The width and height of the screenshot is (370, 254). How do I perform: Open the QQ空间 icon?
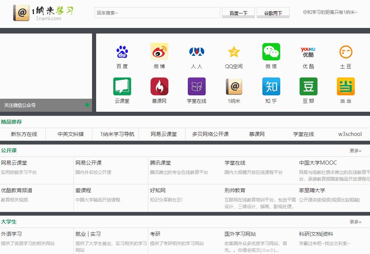(x=234, y=52)
